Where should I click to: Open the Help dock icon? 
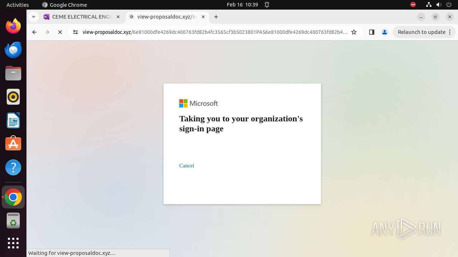(x=13, y=167)
